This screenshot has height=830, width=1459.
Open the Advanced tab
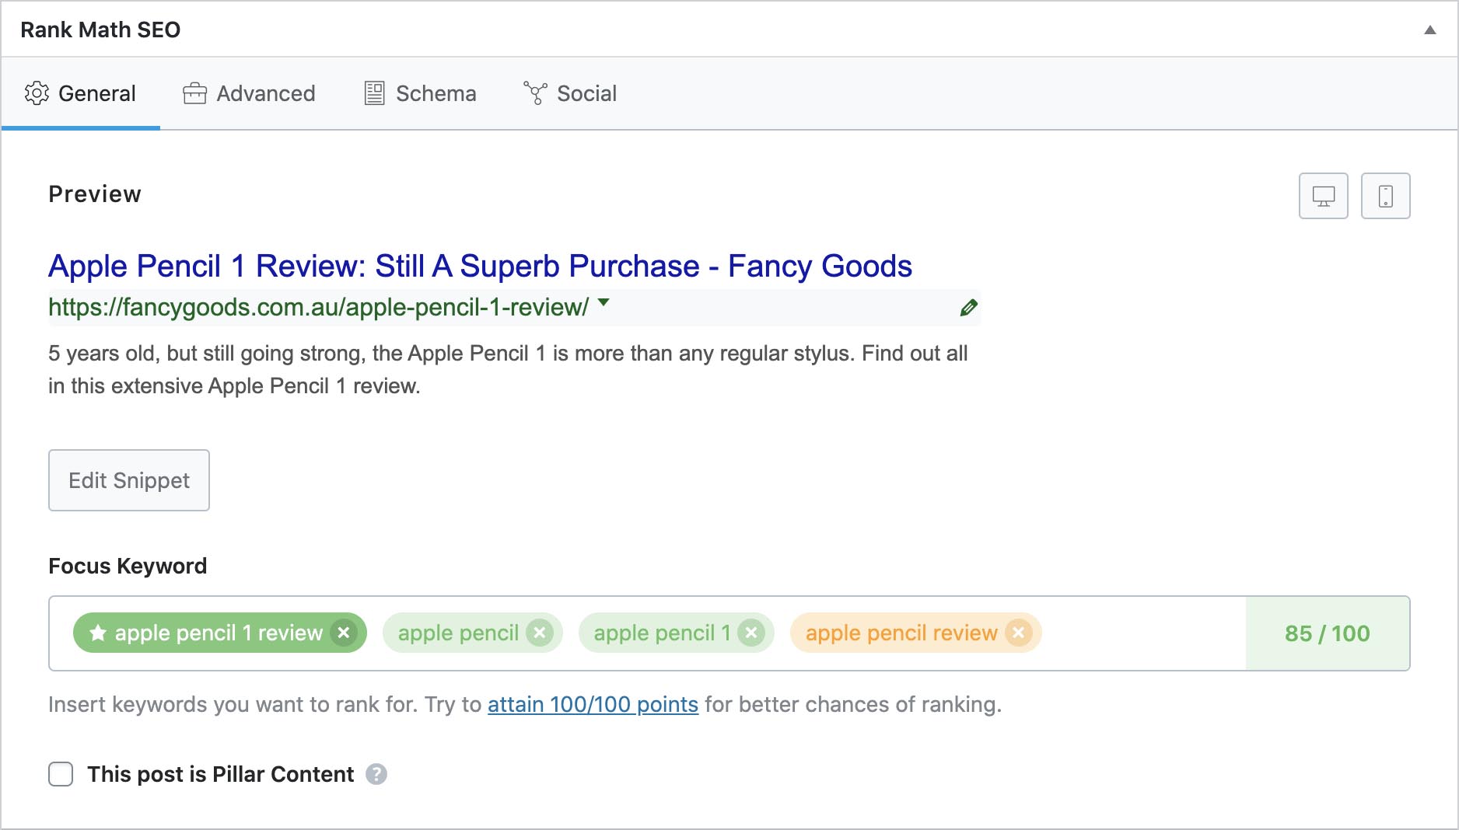click(249, 93)
